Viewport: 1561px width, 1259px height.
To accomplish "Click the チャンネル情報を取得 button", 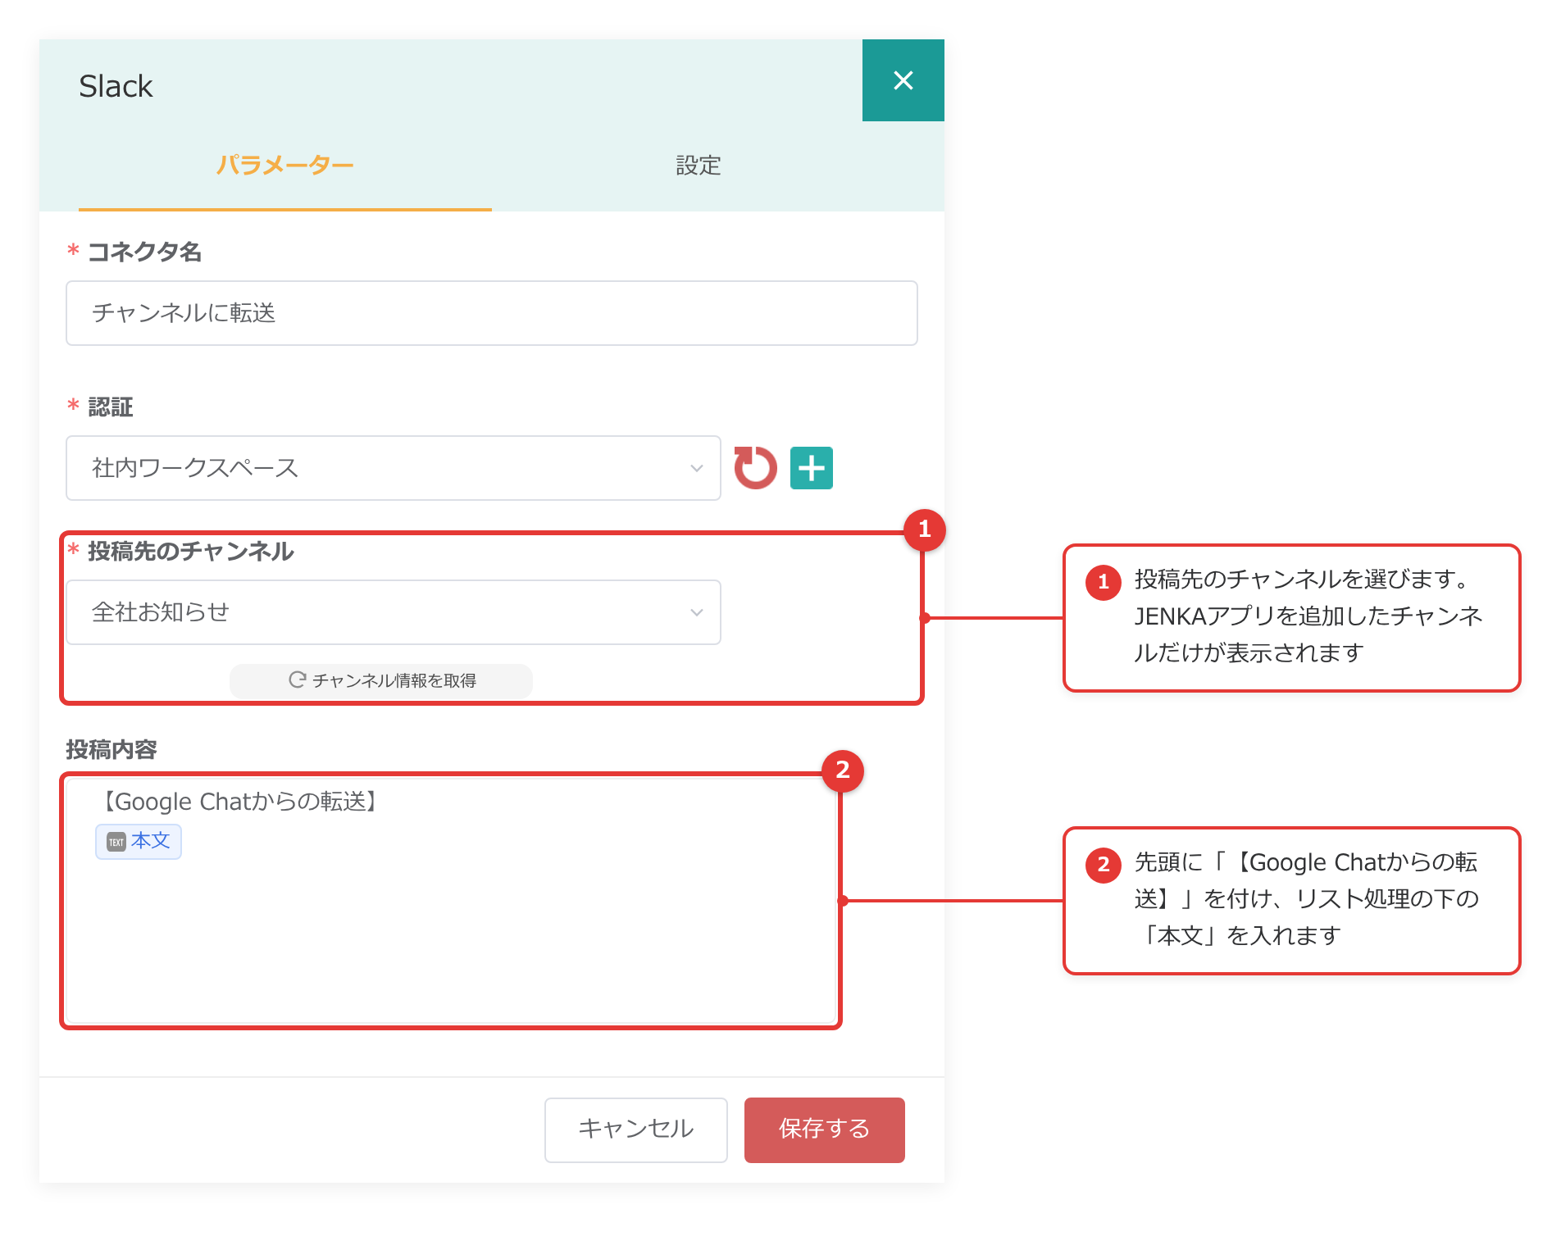I will tap(381, 680).
